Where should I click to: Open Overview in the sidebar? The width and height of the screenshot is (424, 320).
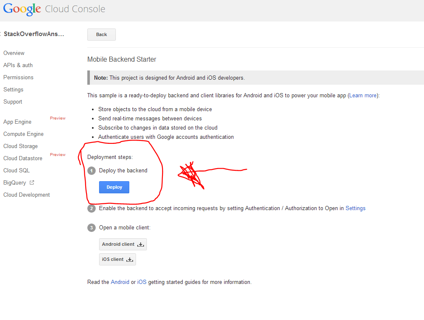14,53
